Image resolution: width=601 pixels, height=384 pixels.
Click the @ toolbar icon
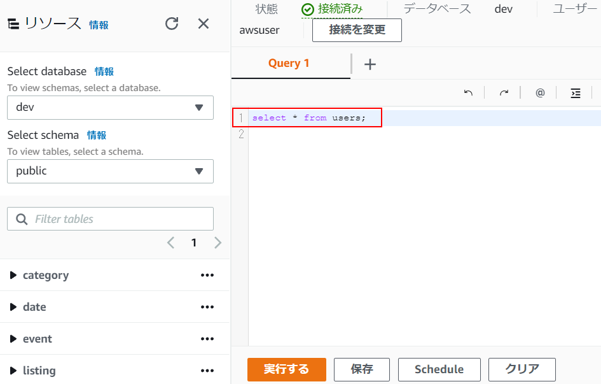tap(540, 93)
